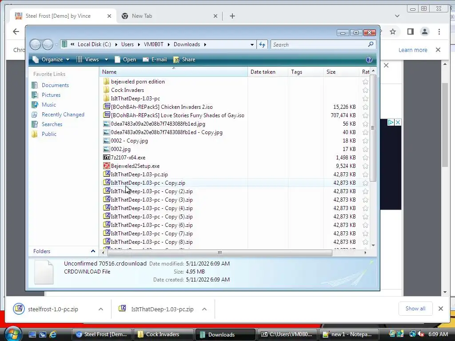The image size is (455, 341).
Task: Click Show all downloads button
Action: (415, 309)
